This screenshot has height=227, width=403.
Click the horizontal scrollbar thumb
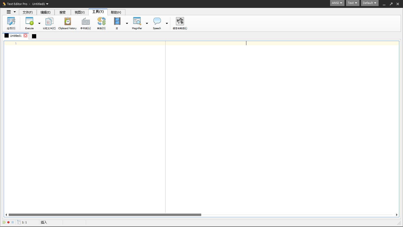(x=105, y=215)
